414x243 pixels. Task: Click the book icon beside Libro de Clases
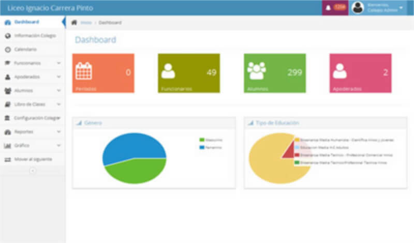click(x=8, y=104)
